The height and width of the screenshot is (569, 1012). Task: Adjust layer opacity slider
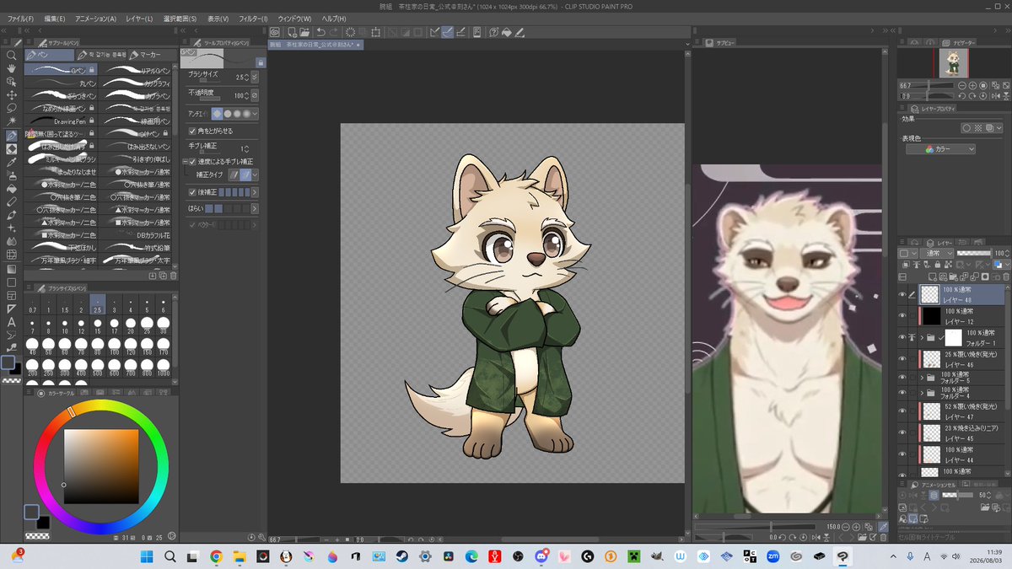(x=972, y=253)
